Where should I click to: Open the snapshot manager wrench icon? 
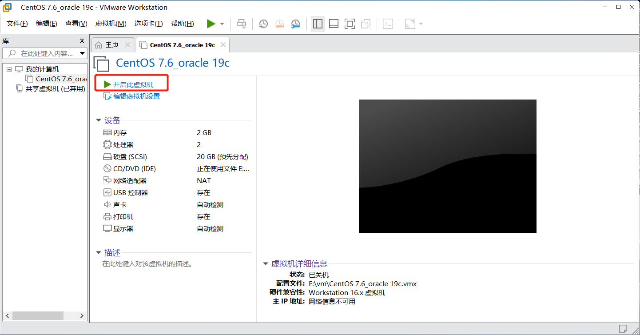[x=295, y=24]
